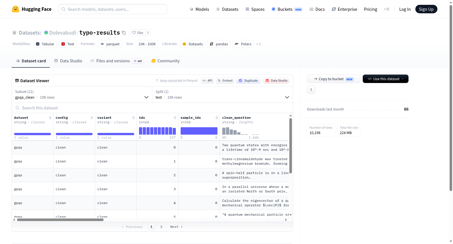The height and width of the screenshot is (244, 453).
Task: Sort the config column
Action: pyautogui.click(x=92, y=118)
